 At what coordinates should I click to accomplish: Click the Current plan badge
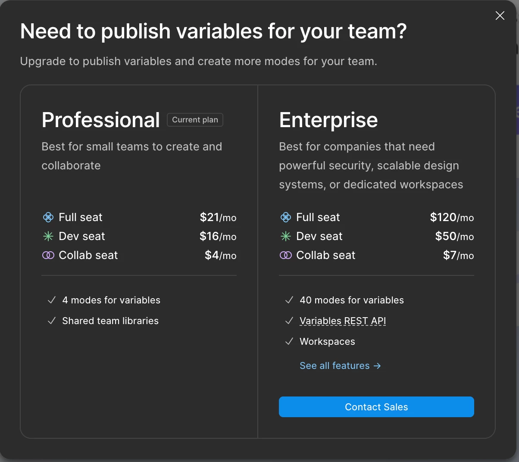pyautogui.click(x=195, y=120)
